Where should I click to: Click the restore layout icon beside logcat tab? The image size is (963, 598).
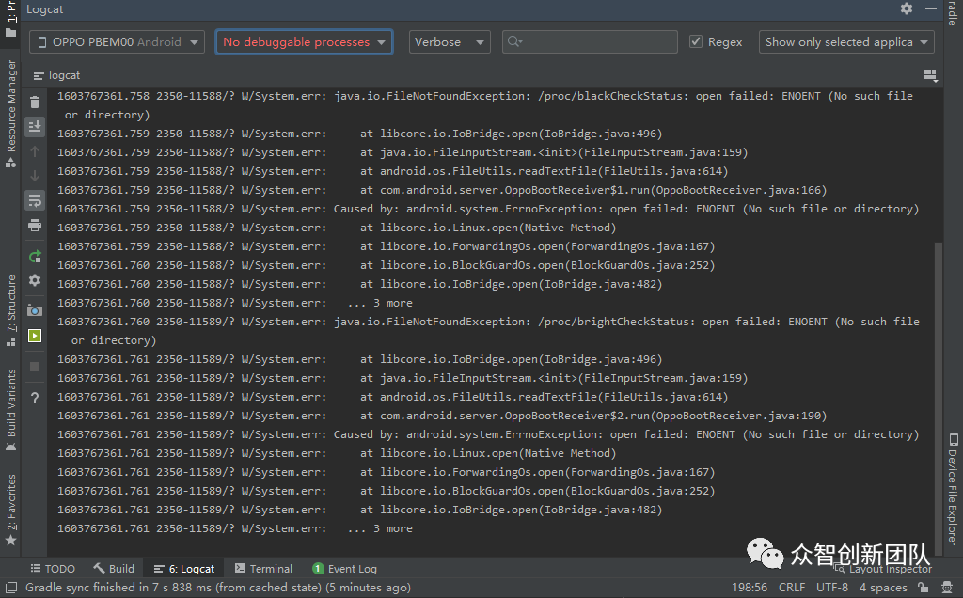tap(930, 75)
